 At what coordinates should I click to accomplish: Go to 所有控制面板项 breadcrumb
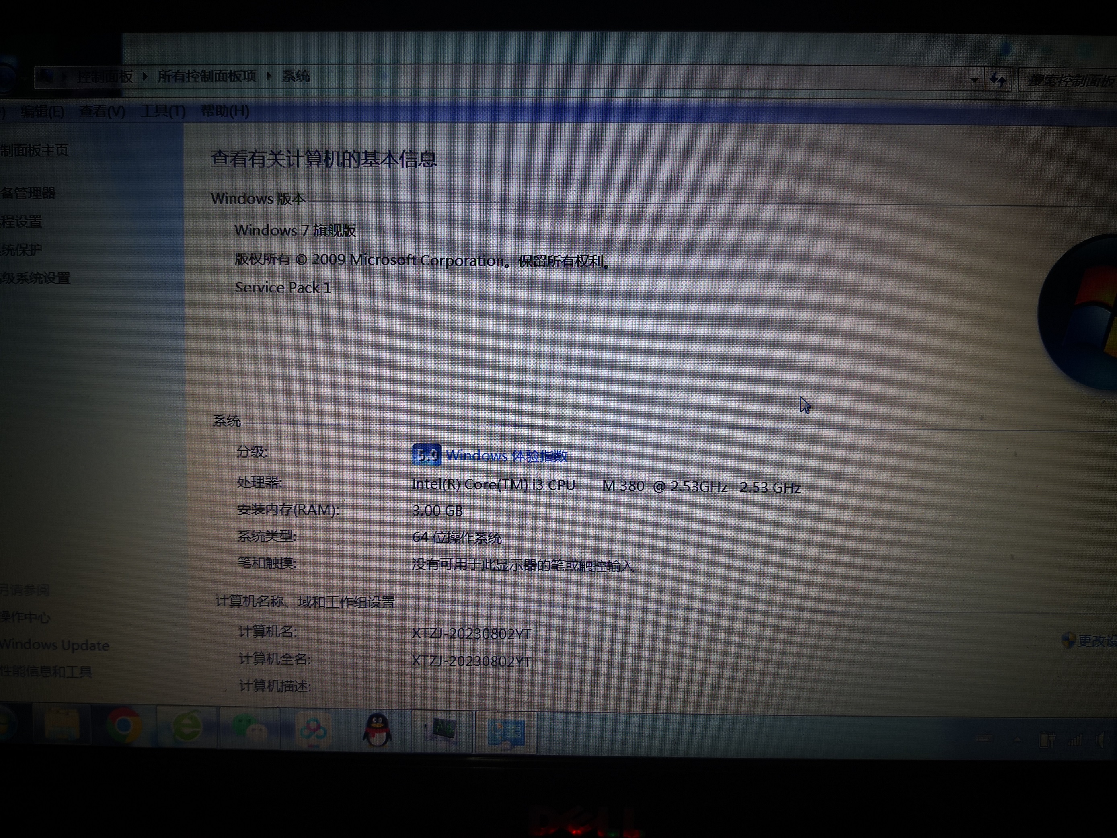tap(207, 76)
